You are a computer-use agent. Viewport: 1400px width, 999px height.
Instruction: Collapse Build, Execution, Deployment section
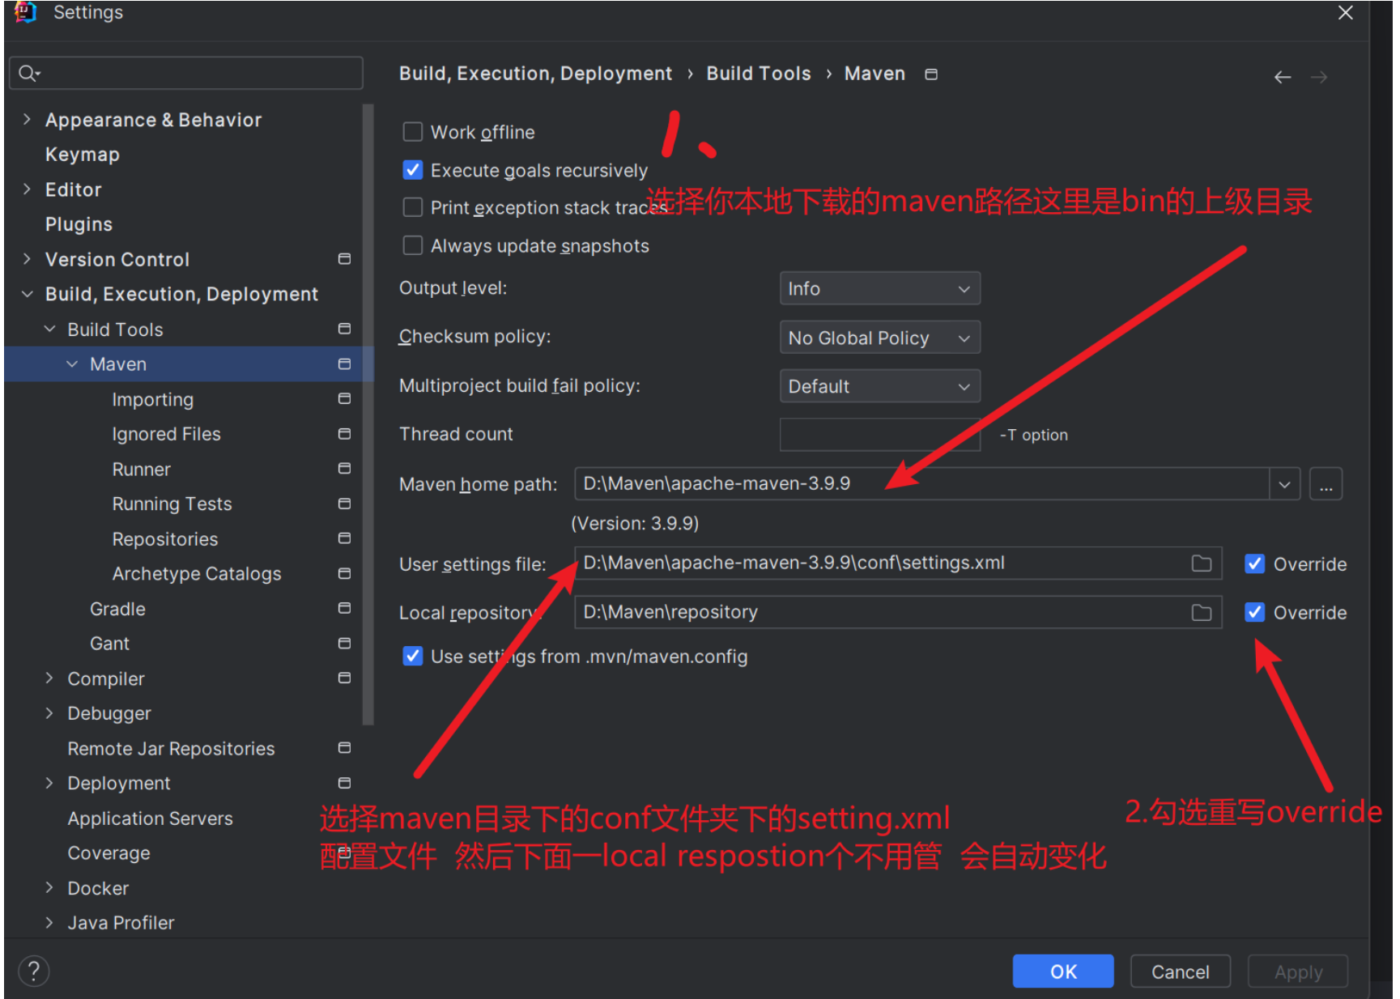pyautogui.click(x=27, y=294)
